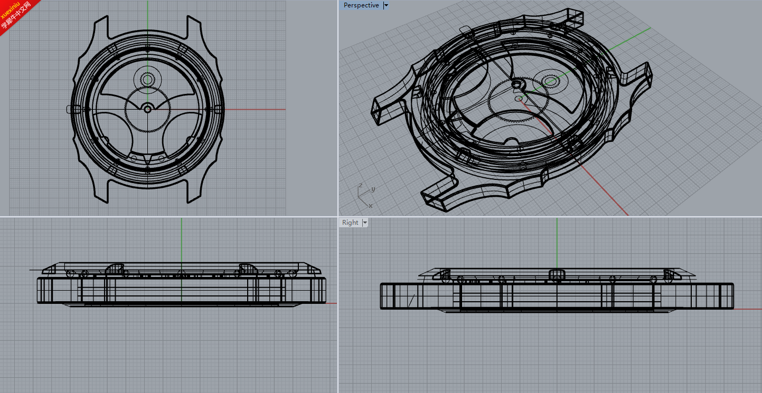Click the Right viewport title label
Viewport: 762px width, 393px height.
tap(350, 223)
